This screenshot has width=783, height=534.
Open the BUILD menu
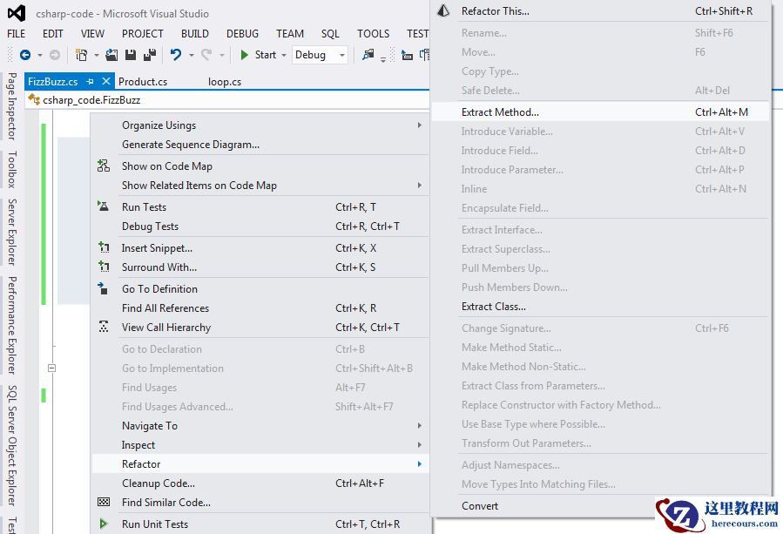click(x=195, y=33)
